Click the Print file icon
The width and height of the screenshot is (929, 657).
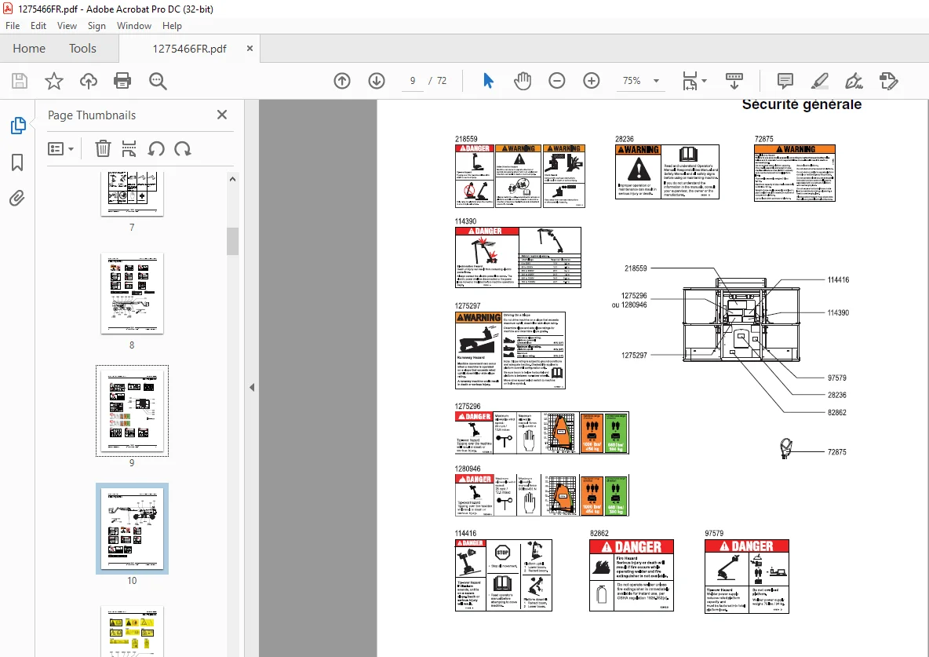click(122, 81)
